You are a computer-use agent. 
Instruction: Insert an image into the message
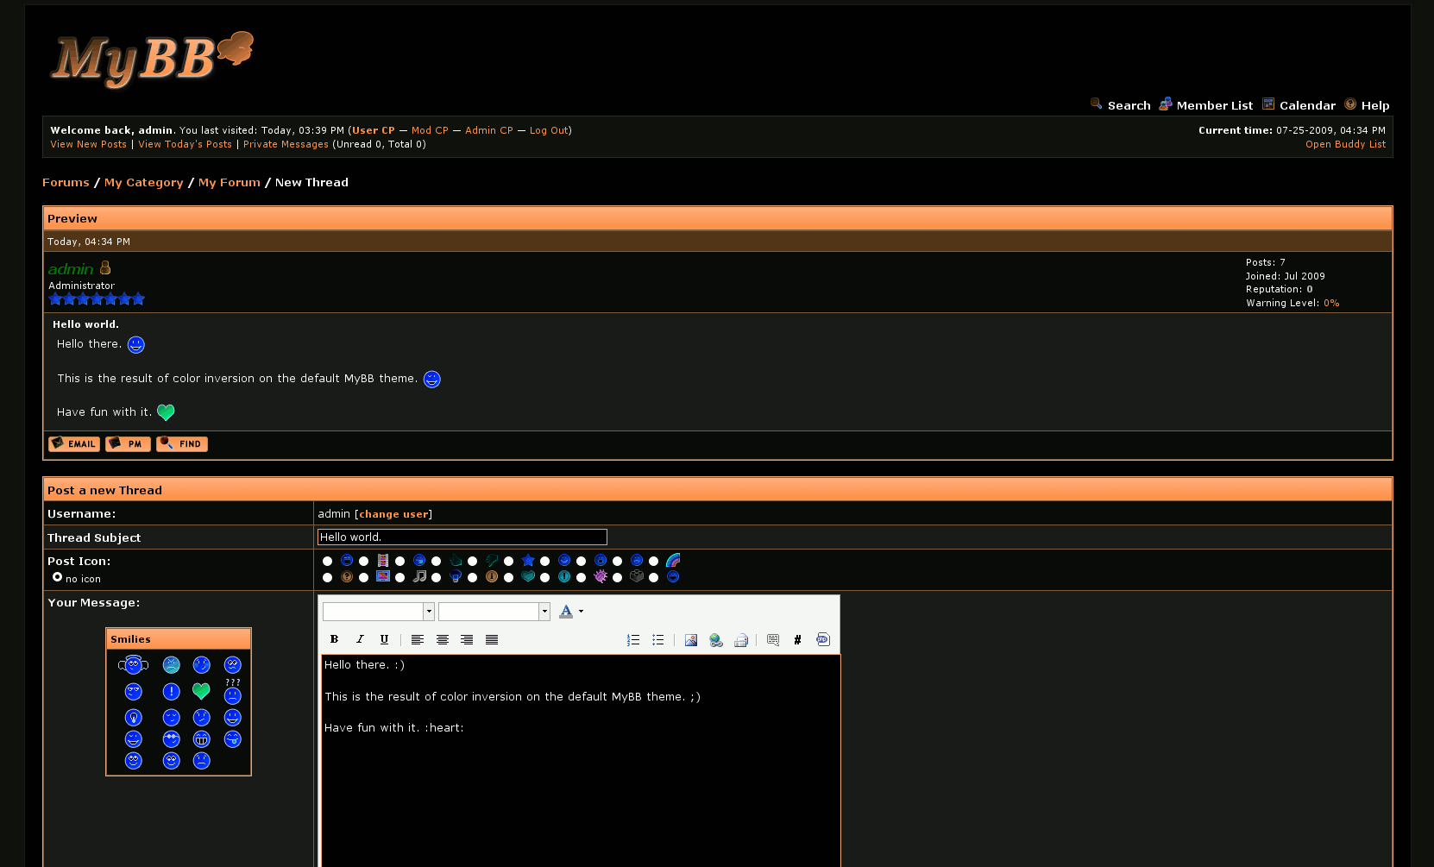click(x=691, y=640)
